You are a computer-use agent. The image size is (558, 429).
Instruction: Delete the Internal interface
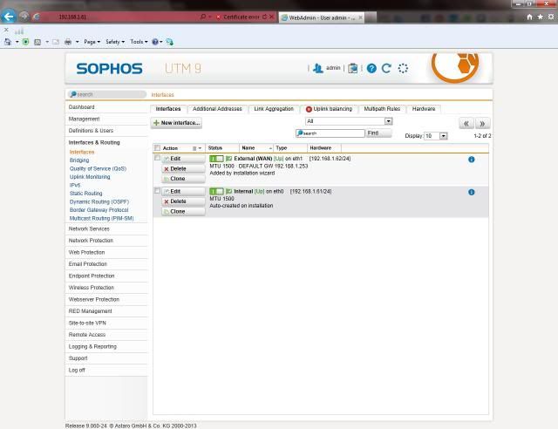184,201
